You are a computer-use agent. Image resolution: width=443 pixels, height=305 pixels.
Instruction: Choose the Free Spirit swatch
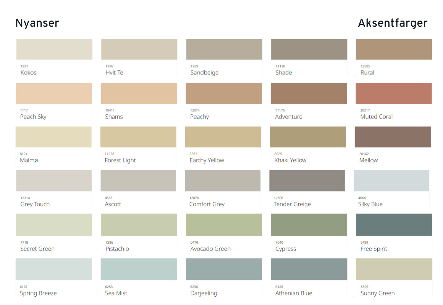[394, 225]
